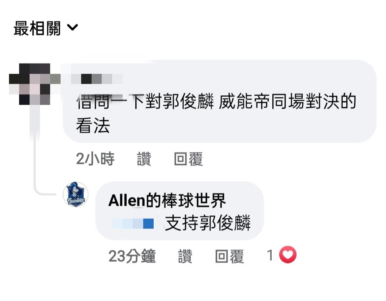Open the 最相關 comment sorting menu
The width and height of the screenshot is (386, 301).
46,28
